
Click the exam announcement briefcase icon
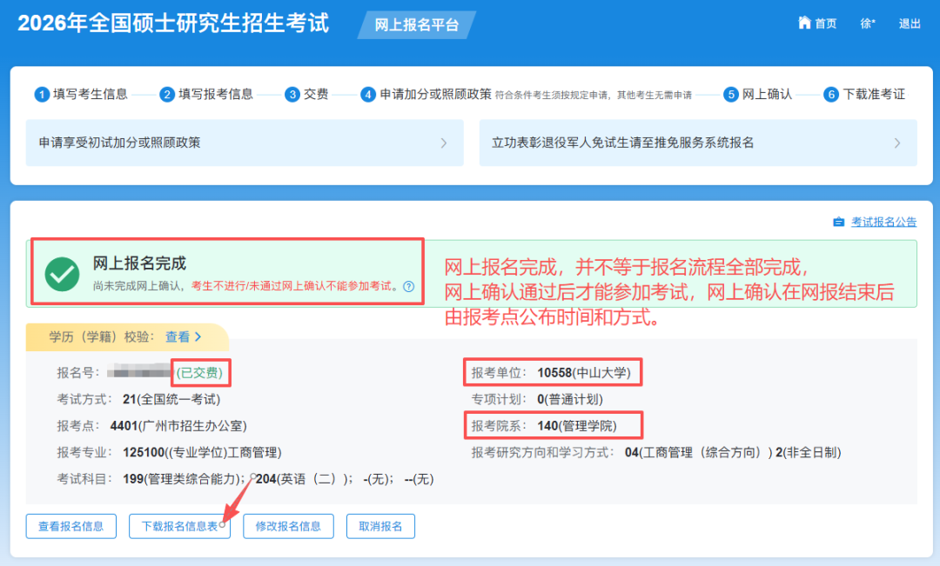click(838, 223)
